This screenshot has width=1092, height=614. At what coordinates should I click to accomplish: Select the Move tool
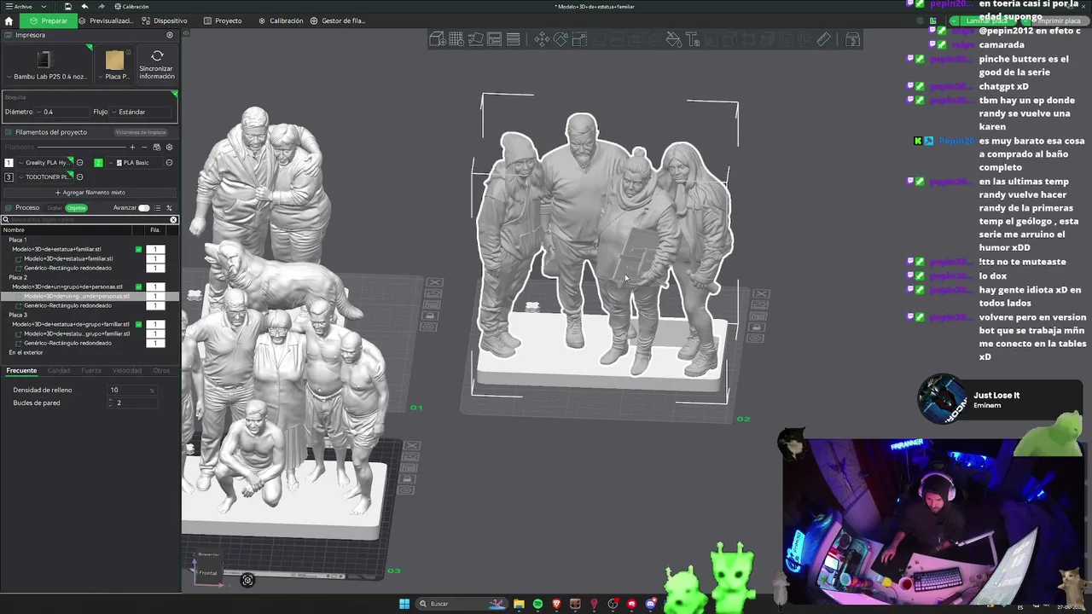point(542,39)
